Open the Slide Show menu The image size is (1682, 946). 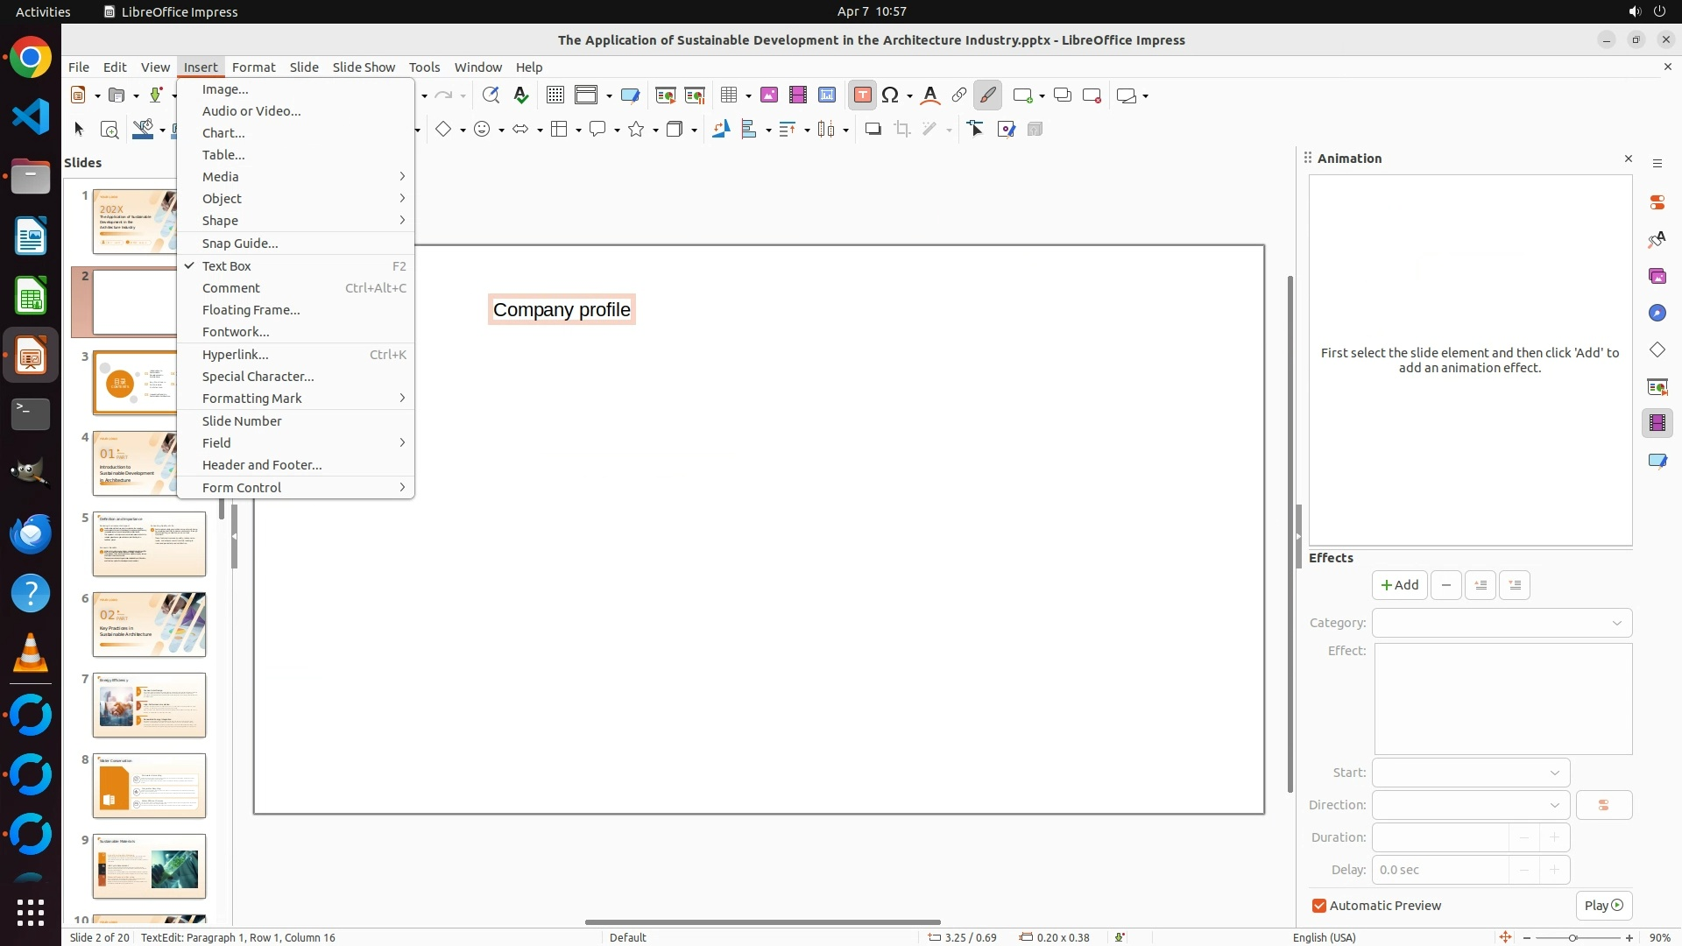364,67
